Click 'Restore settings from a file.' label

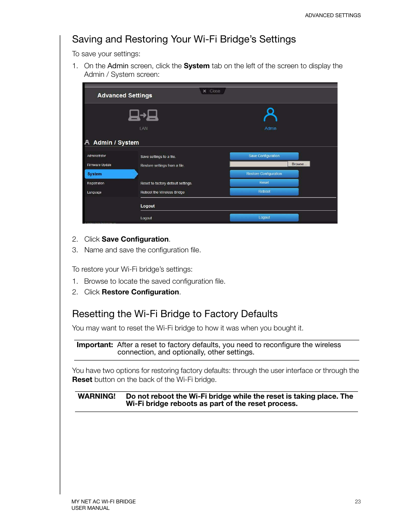point(162,165)
